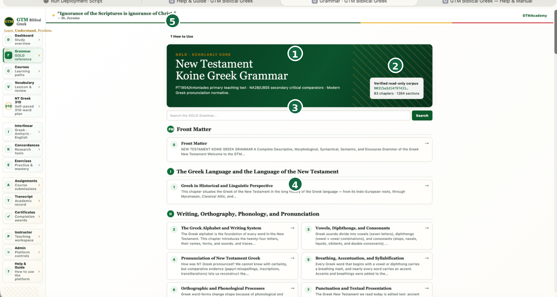Open NT Greek 310 badge icon
The width and height of the screenshot is (557, 297).
[x=8, y=106]
